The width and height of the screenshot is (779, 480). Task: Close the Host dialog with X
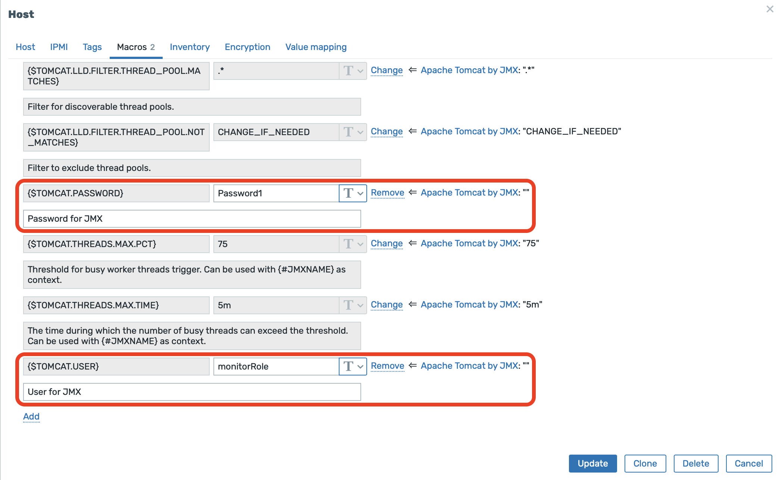(770, 9)
